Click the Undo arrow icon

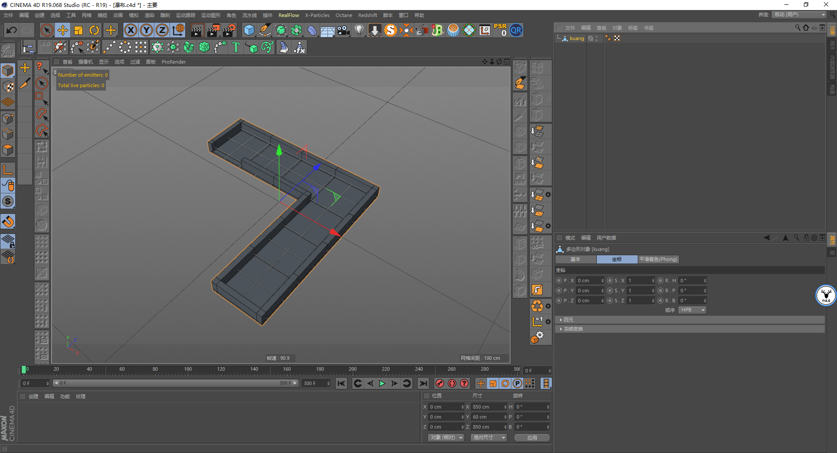point(12,30)
